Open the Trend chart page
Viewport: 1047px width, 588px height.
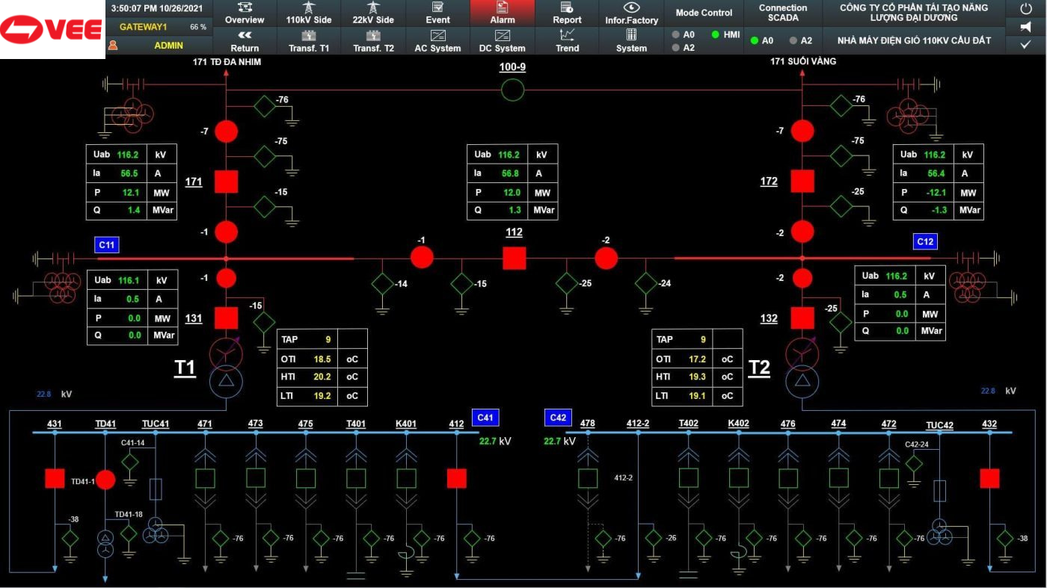coord(567,40)
